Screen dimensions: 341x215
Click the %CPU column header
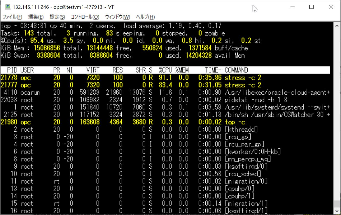tap(165, 70)
